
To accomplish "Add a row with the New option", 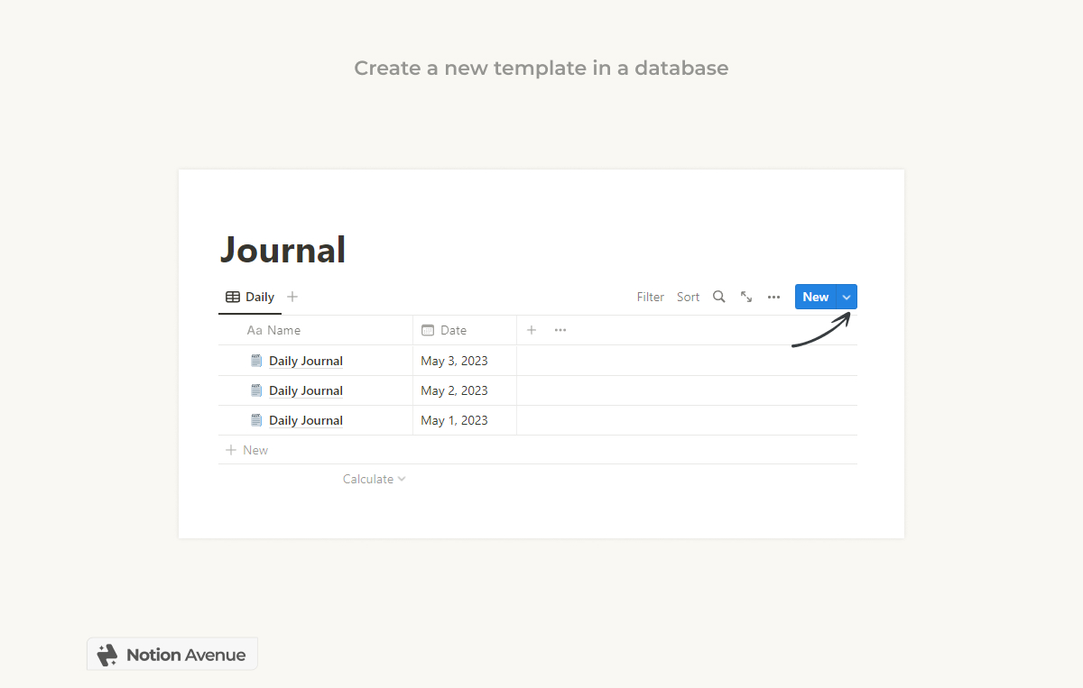I will 245,449.
